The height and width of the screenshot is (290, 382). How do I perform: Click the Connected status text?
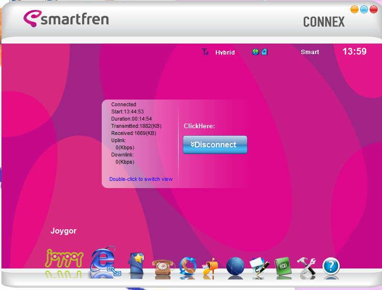click(x=124, y=104)
